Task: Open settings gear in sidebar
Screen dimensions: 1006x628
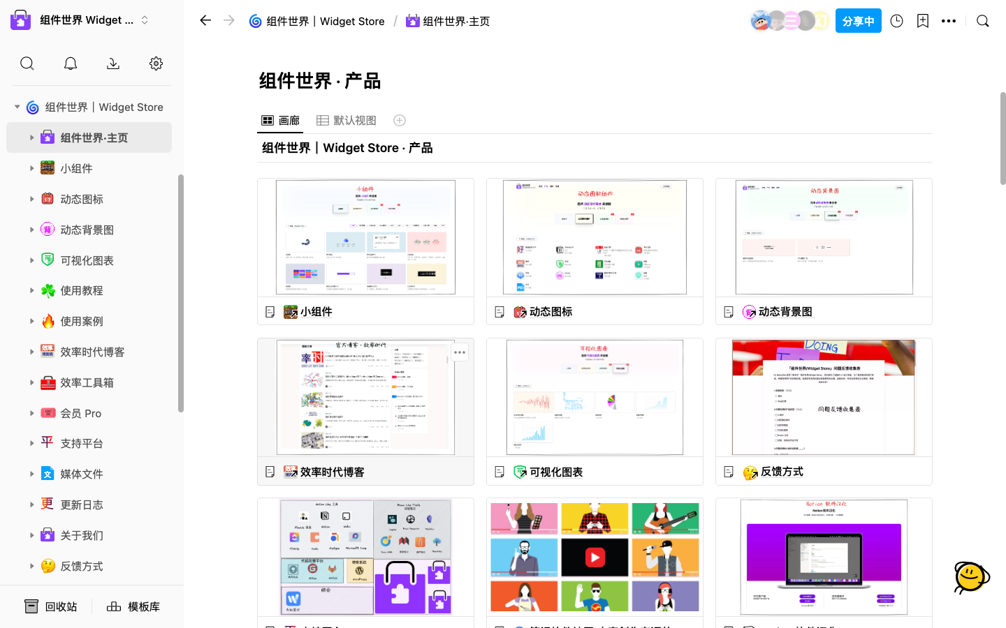Action: 156,63
